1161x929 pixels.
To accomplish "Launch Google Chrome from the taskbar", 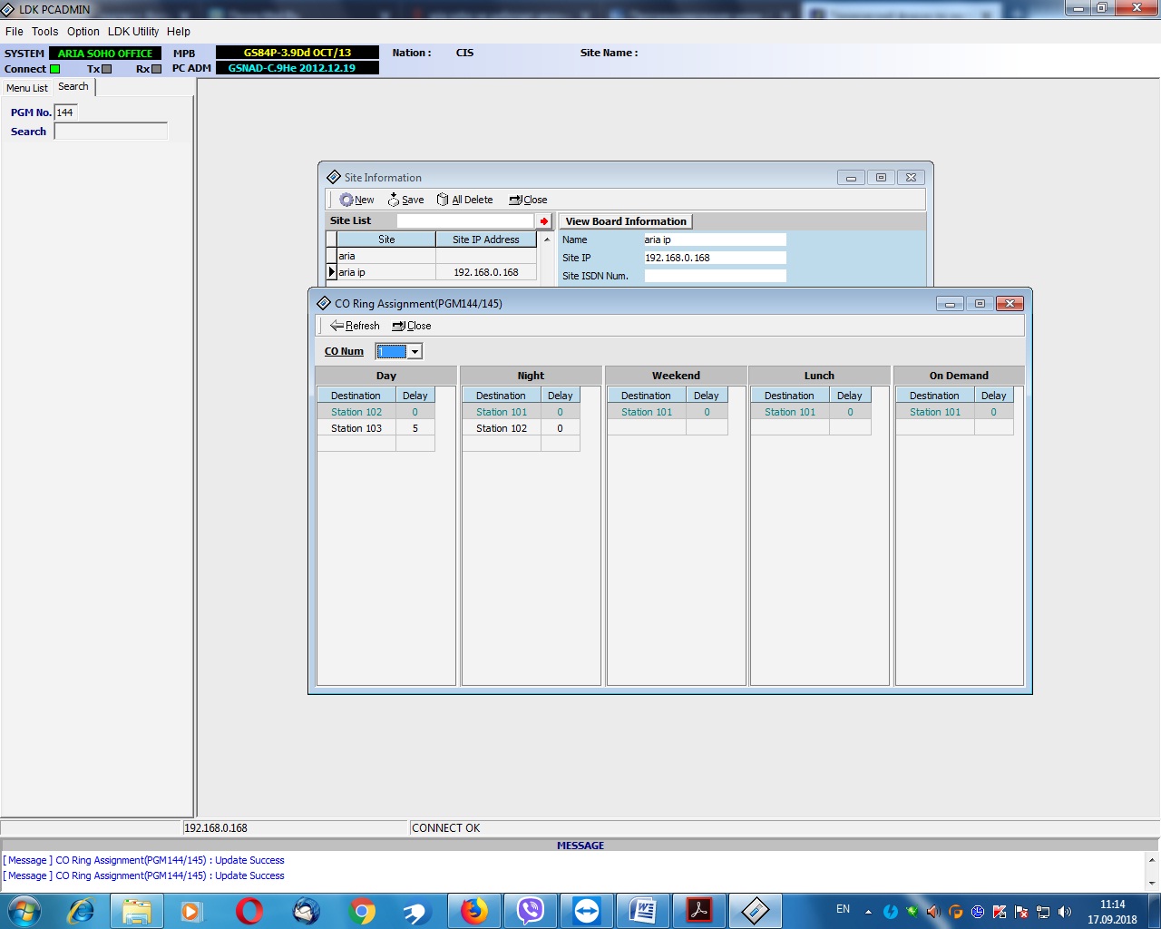I will click(362, 910).
